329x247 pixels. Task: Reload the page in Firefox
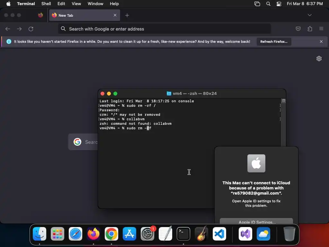coord(31,29)
